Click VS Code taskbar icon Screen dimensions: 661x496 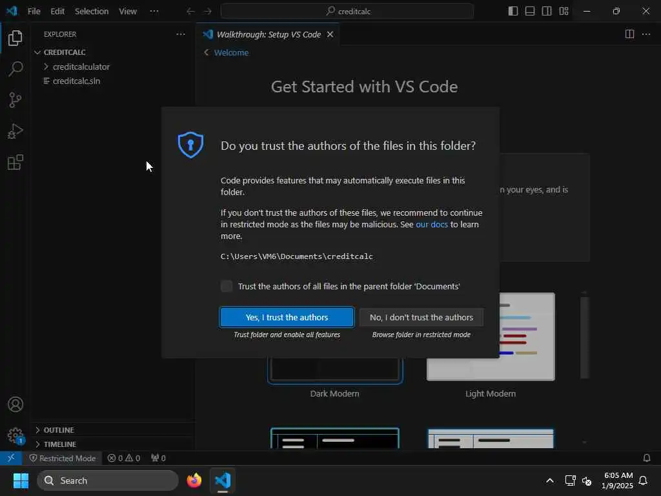click(223, 480)
